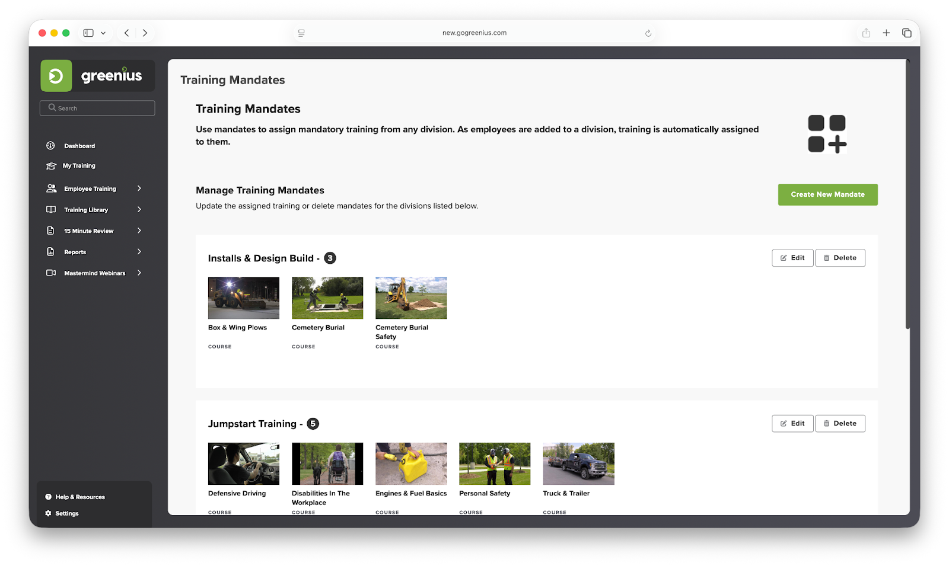
Task: Open the Cemetery Burial course thumbnail
Action: pyautogui.click(x=327, y=298)
